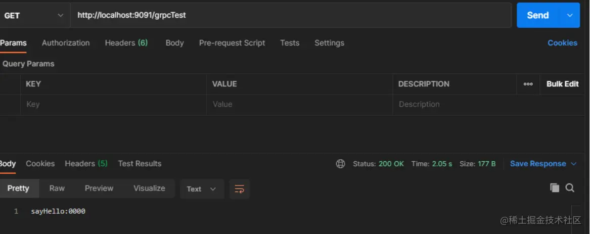Open the Text format dropdown

click(x=201, y=189)
